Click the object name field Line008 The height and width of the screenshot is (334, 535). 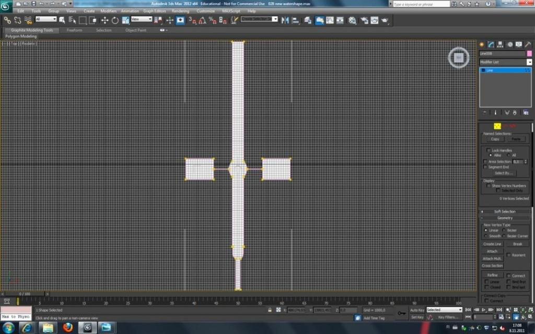coord(502,54)
